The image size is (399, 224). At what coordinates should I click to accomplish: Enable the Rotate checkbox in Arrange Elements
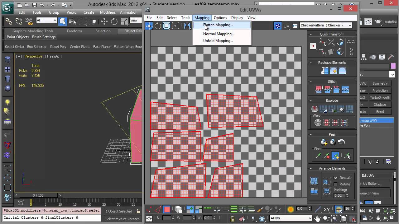click(335, 184)
